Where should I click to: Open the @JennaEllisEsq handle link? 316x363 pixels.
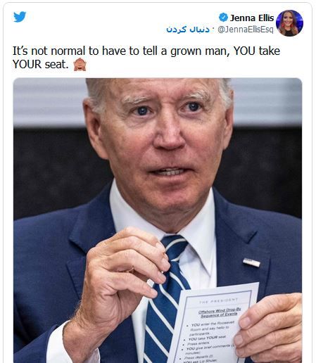point(246,30)
